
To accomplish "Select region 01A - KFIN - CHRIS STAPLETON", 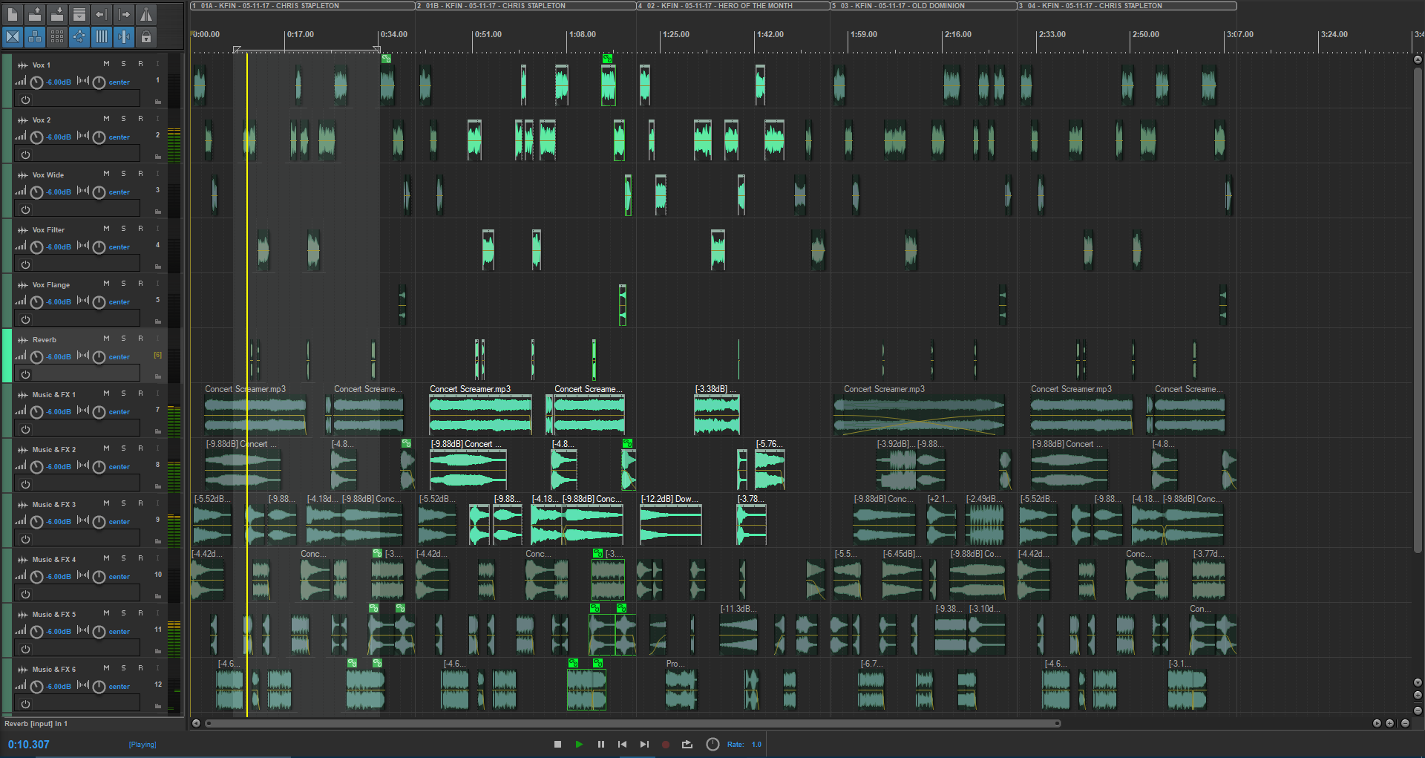I will click(x=302, y=5).
